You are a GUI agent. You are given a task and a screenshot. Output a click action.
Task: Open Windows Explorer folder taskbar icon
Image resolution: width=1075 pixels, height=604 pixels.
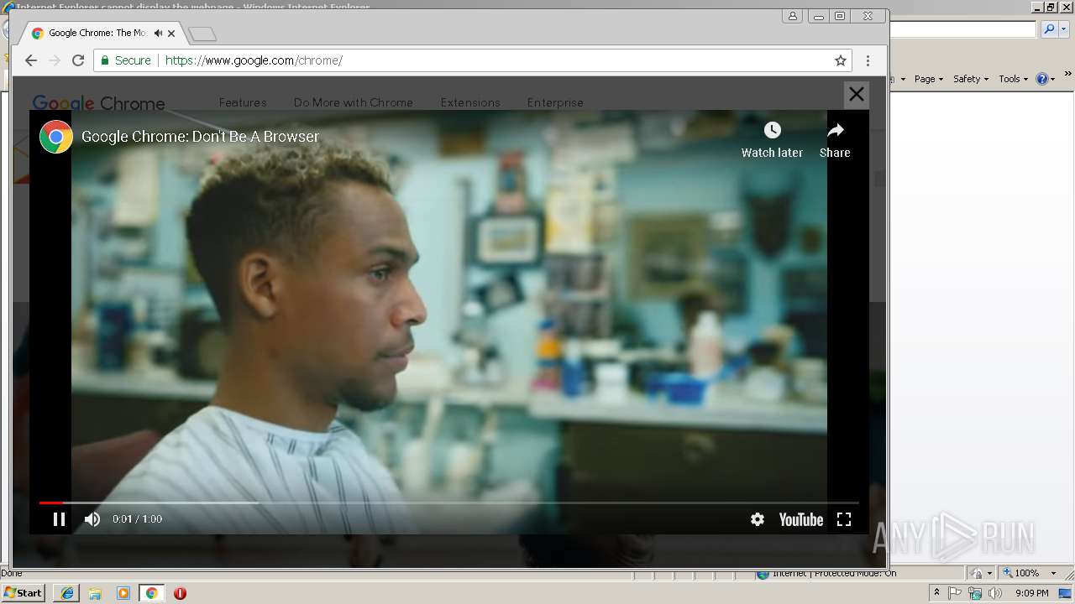(x=95, y=593)
